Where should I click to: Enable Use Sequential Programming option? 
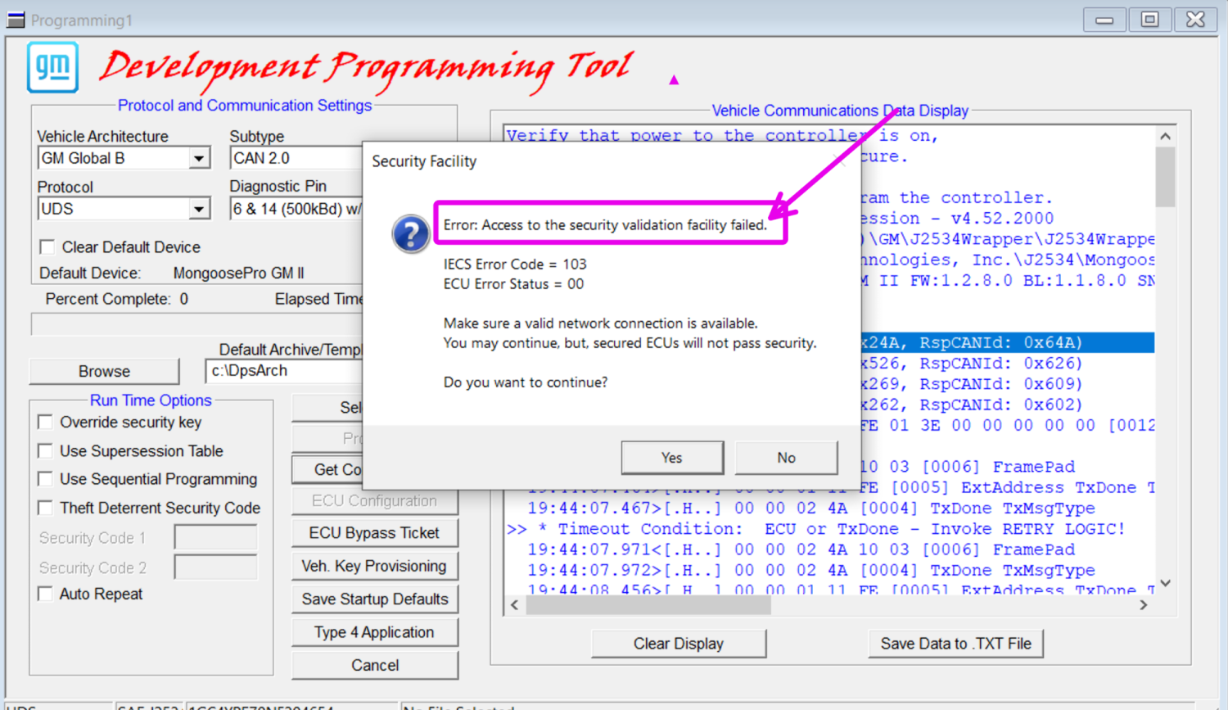(46, 479)
